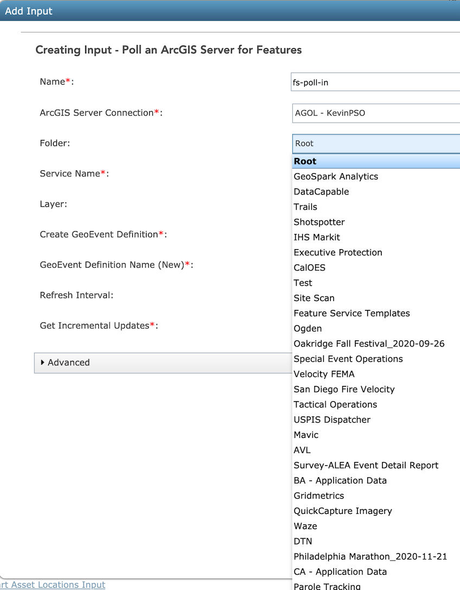Choose Special Event Operations folder
The width and height of the screenshot is (460, 590).
376,359
